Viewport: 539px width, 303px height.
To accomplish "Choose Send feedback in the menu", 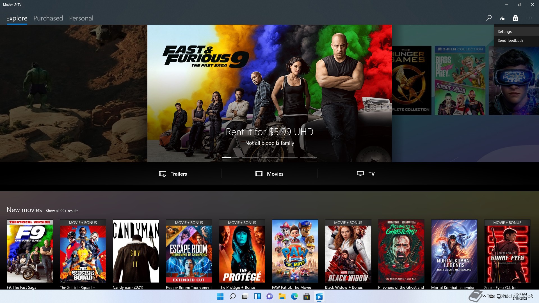I will 516,40.
